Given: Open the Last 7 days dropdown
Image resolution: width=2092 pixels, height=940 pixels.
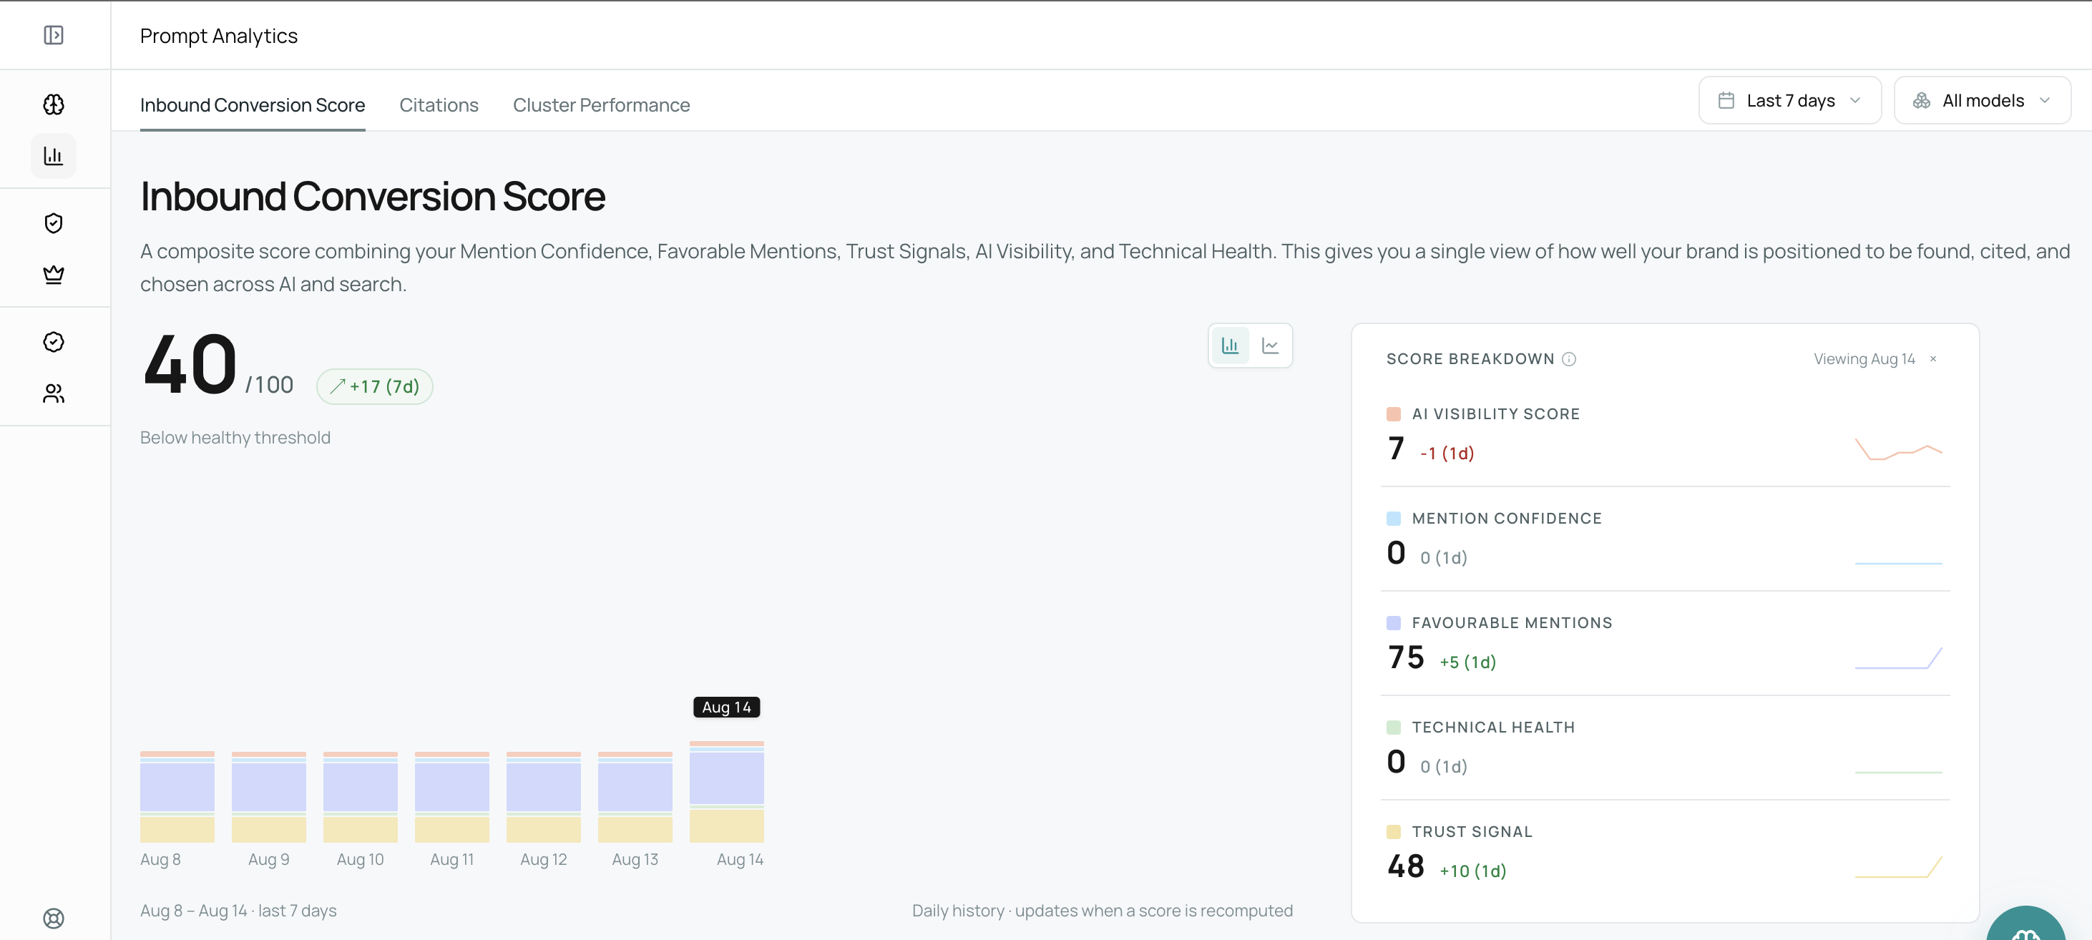Looking at the screenshot, I should 1790,101.
